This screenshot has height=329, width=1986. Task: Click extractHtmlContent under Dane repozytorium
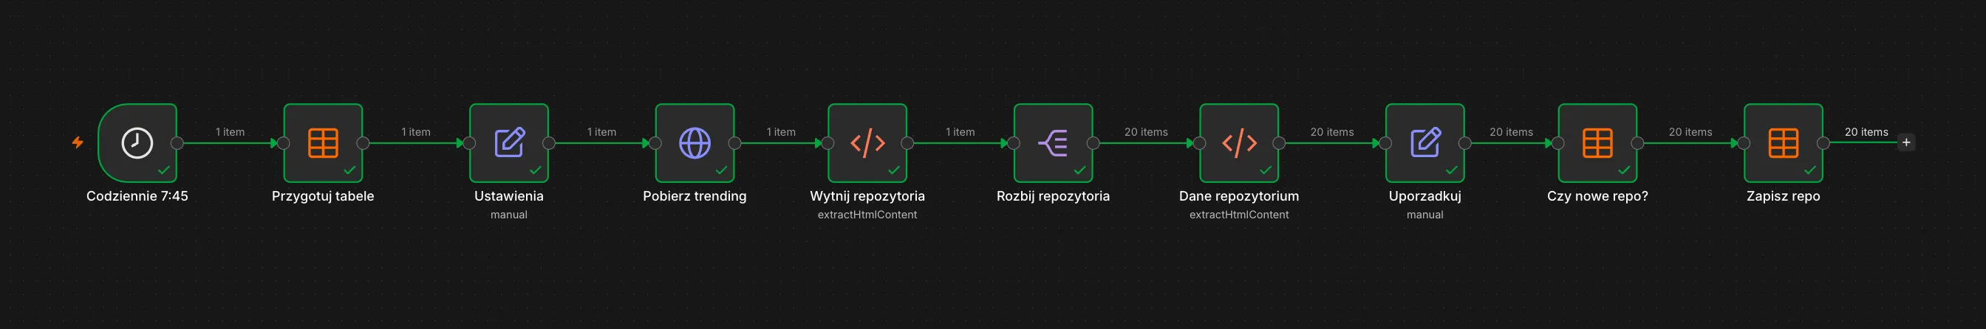click(1239, 215)
